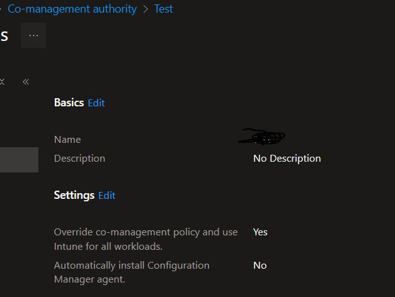Edit the Settings section
This screenshot has width=395, height=297.
click(107, 196)
